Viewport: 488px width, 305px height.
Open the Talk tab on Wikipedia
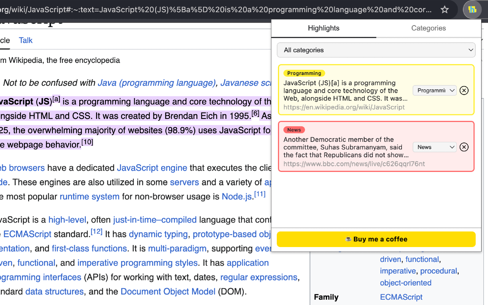26,40
